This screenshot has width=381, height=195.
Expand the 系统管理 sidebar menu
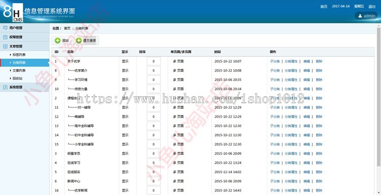click(x=24, y=87)
